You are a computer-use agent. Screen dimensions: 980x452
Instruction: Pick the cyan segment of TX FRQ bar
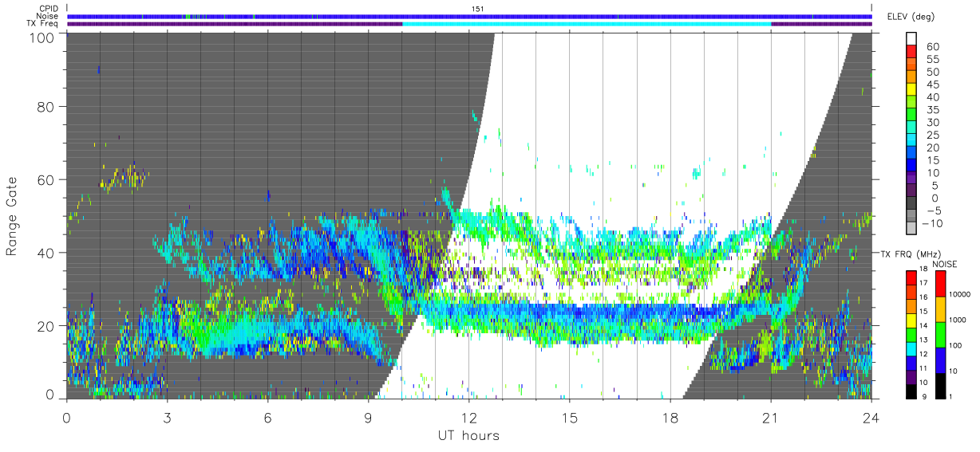pos(911,349)
